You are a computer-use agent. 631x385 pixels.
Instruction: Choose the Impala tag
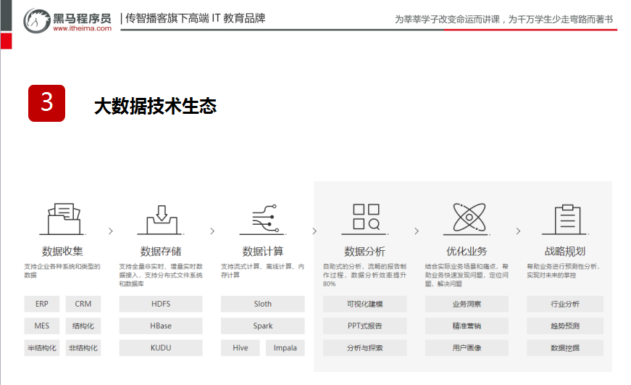(285, 348)
